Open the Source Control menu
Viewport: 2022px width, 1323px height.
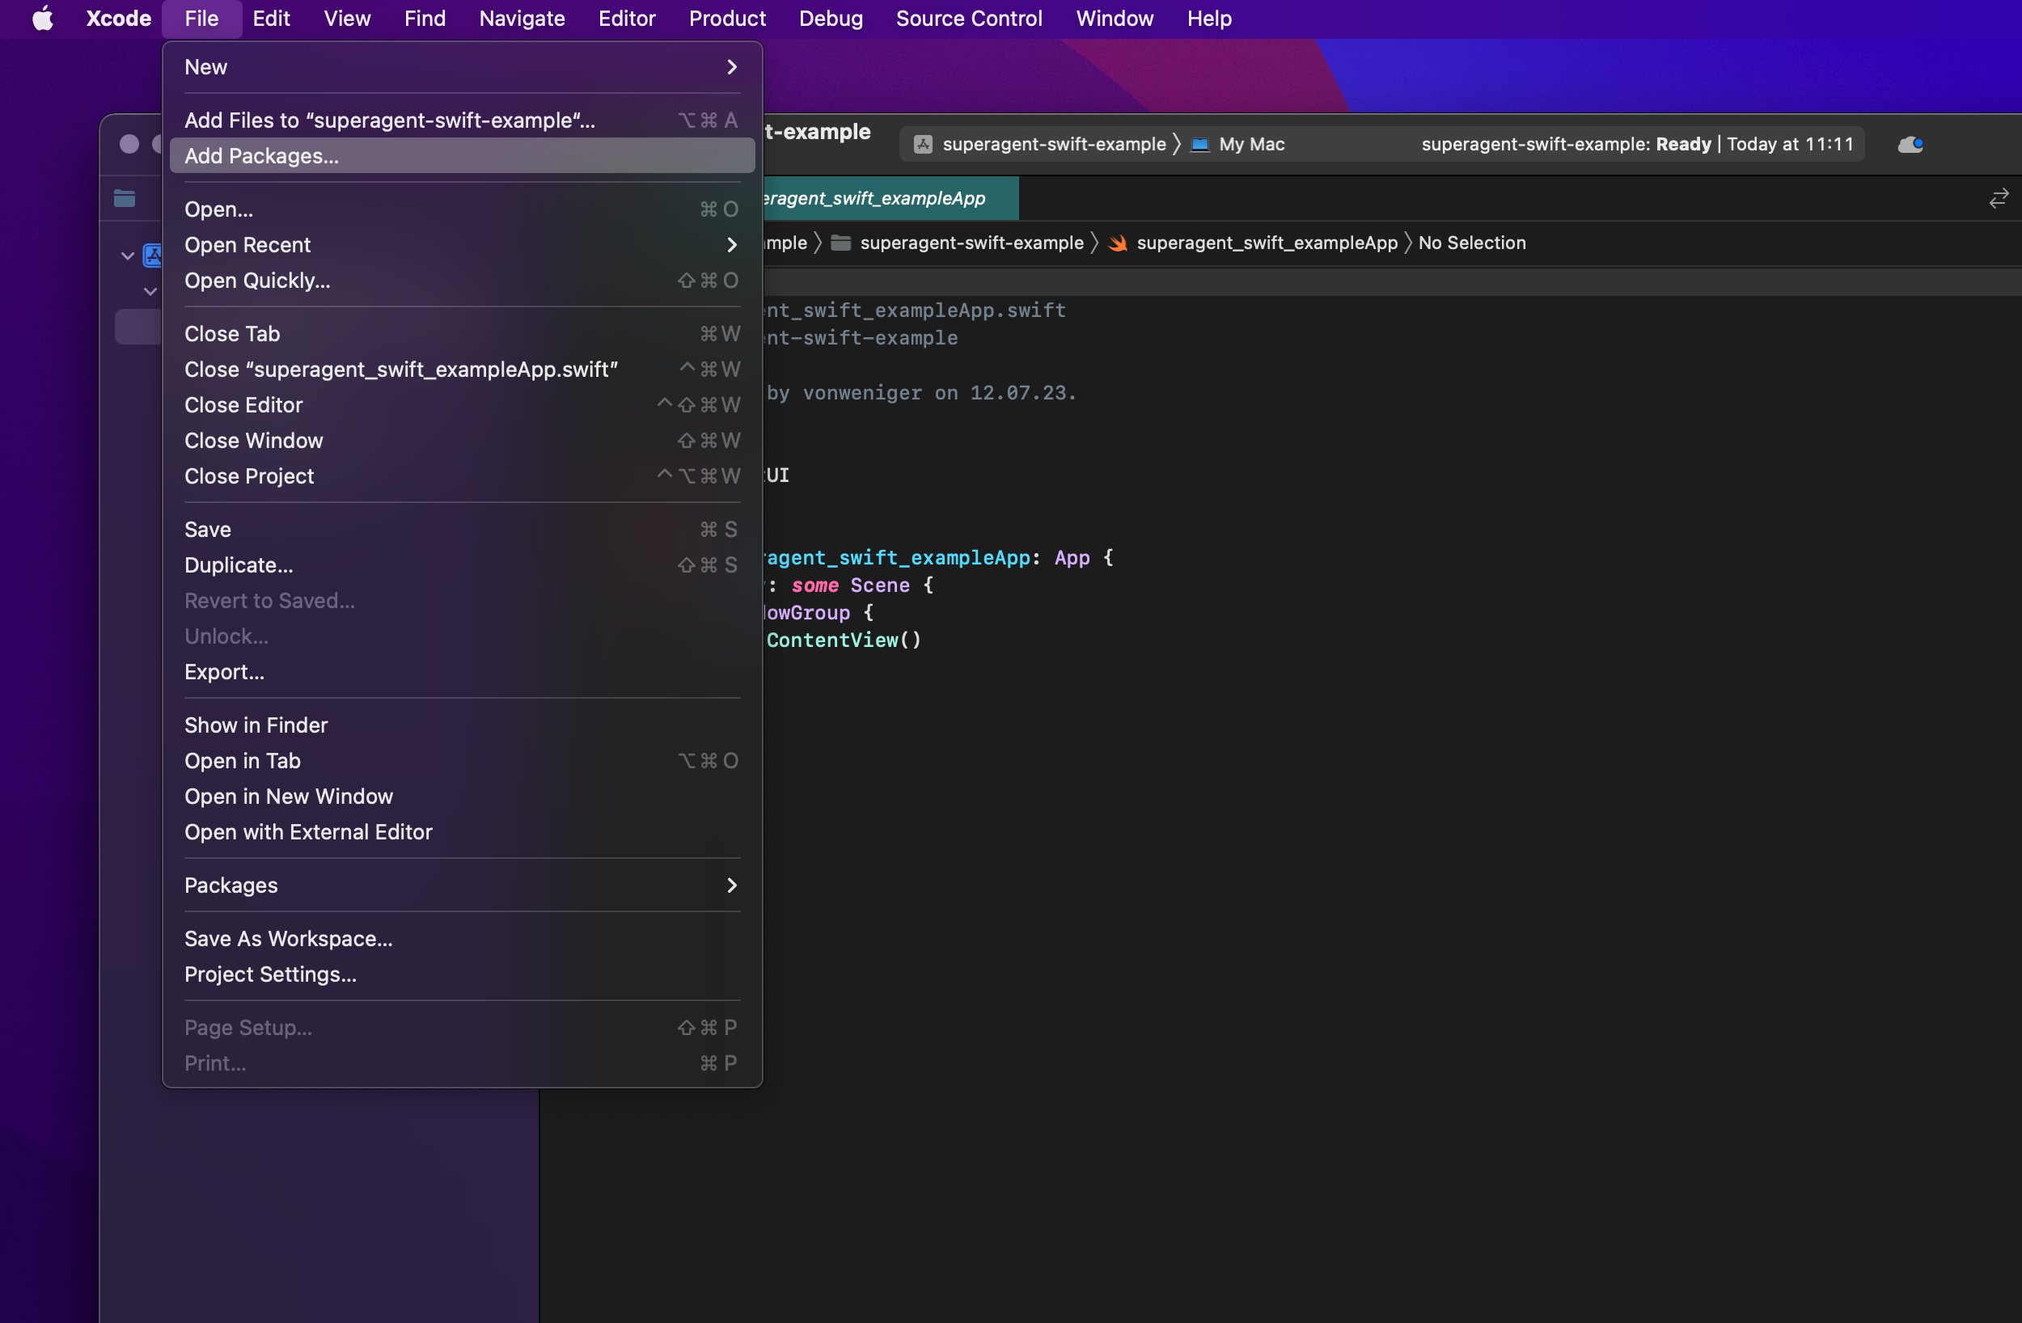pos(968,19)
